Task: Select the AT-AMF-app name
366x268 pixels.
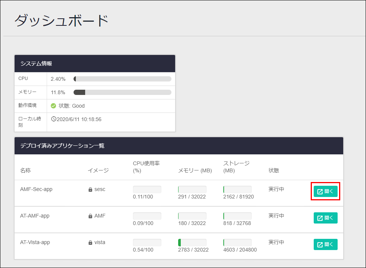Action: point(35,216)
